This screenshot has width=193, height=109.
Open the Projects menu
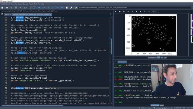(x=31, y=4)
